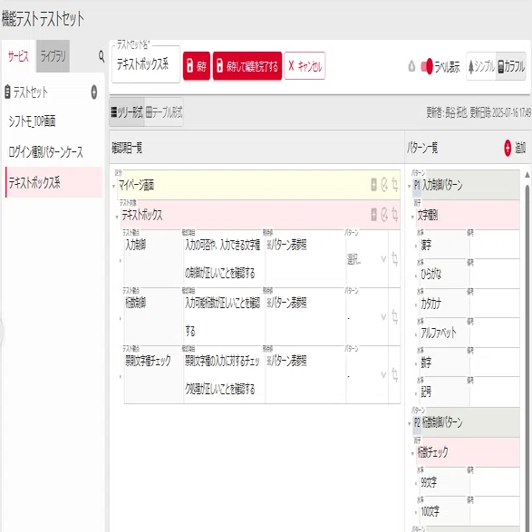This screenshot has height=532, width=532.
Task: Collapse the P2 桁数制御パターン node
Action: [x=409, y=423]
